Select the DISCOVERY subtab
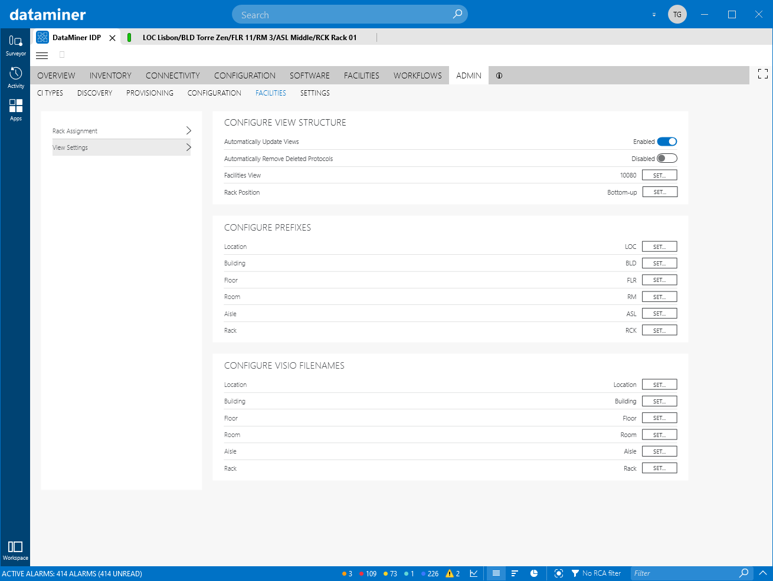 (94, 93)
